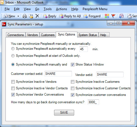The height and width of the screenshot is (127, 137).
Task: Enable Synchronize Inactive Customers checkbox
Action: tap(72, 82)
